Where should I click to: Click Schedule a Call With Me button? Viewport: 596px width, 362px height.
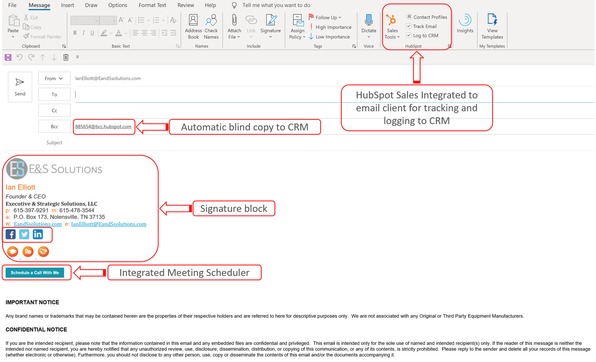pos(35,273)
